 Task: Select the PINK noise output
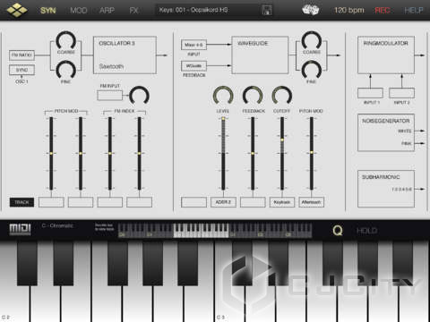407,143
